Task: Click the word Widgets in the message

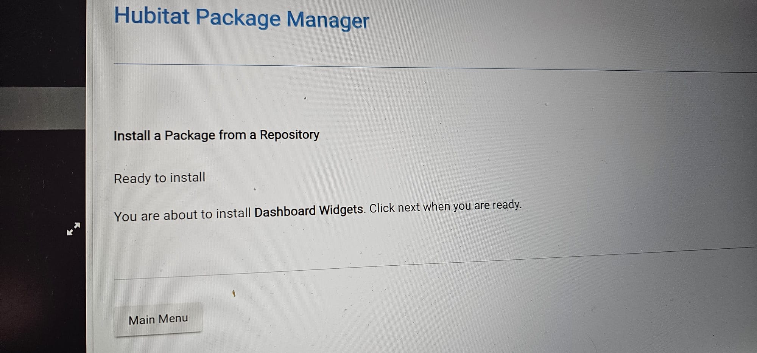Action: [341, 209]
